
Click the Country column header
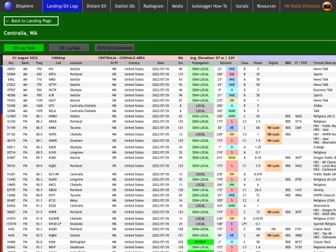[134, 63]
